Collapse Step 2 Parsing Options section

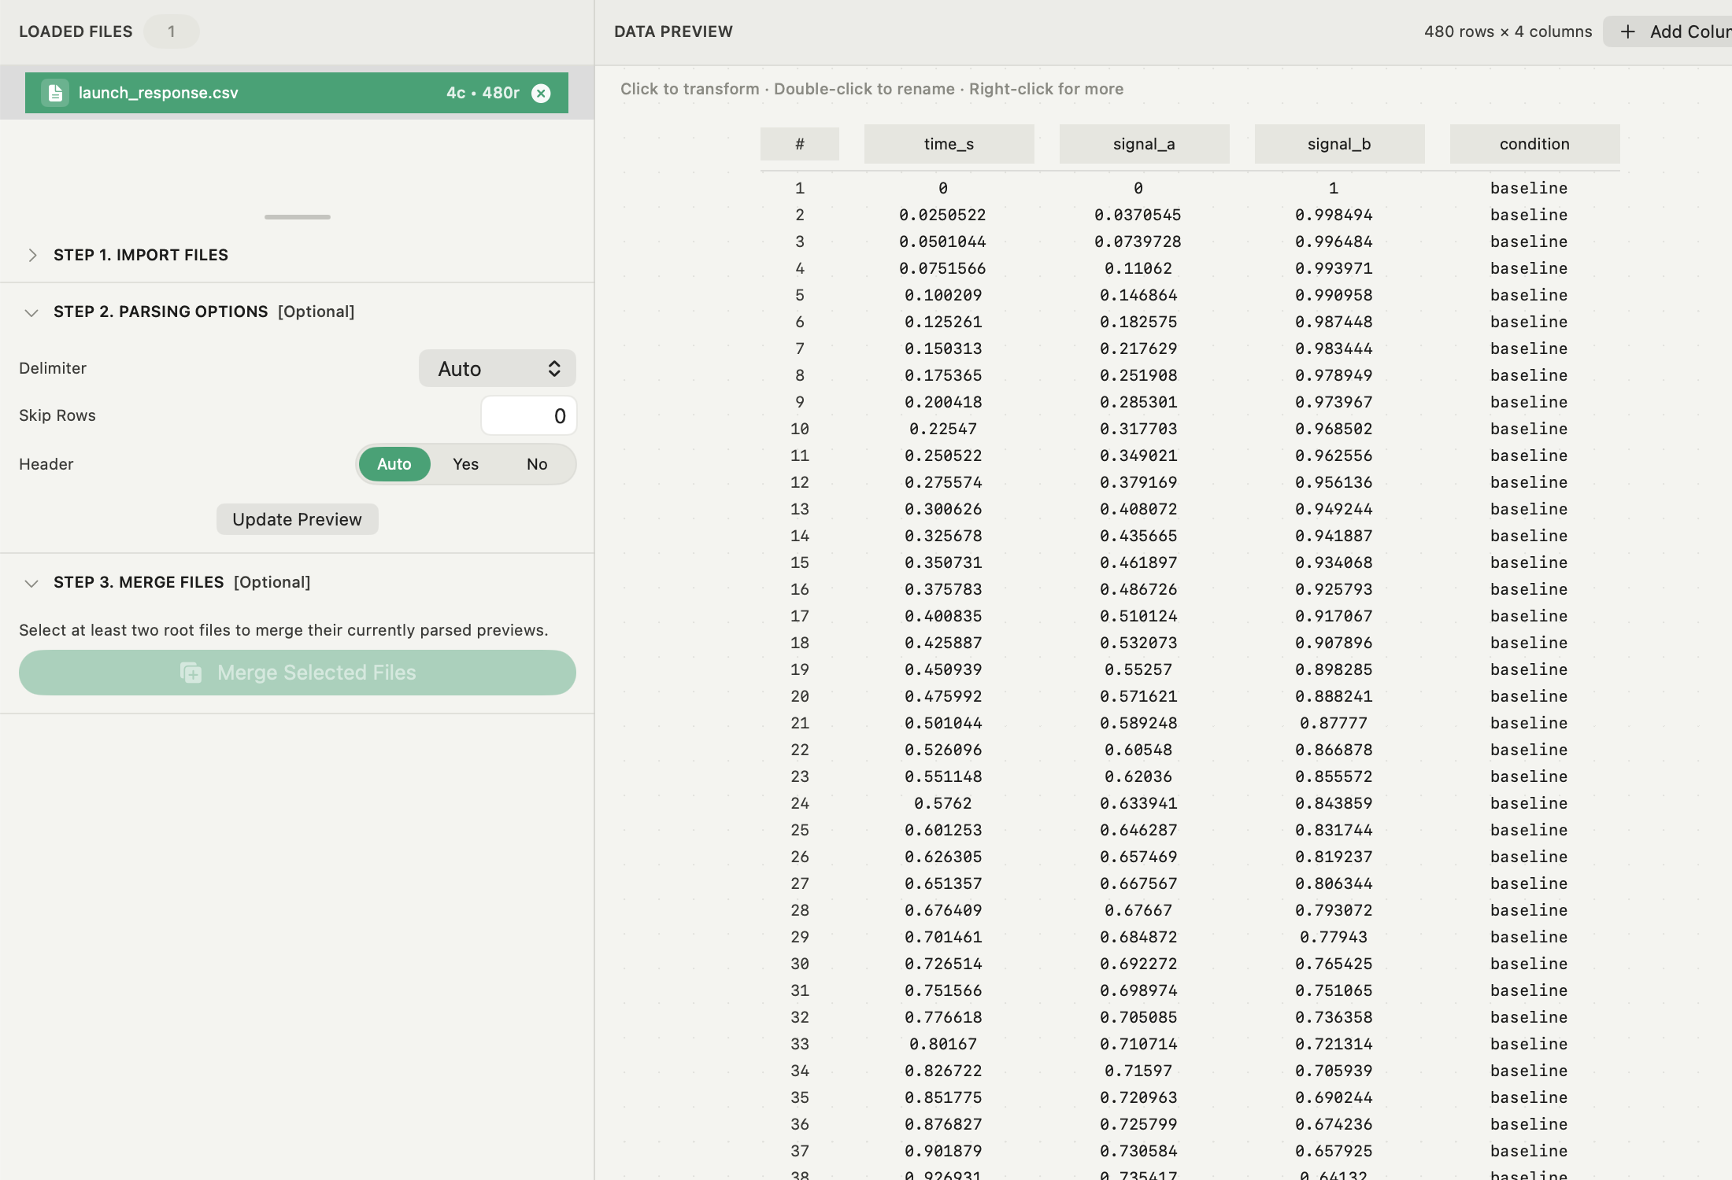[31, 312]
